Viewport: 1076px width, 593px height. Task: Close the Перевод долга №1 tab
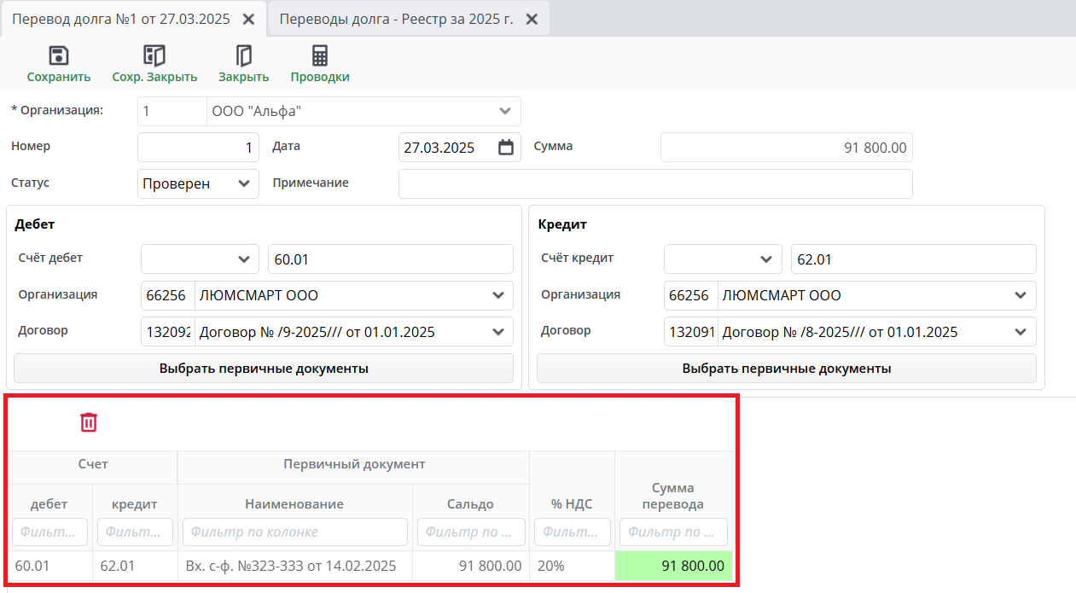click(x=248, y=19)
